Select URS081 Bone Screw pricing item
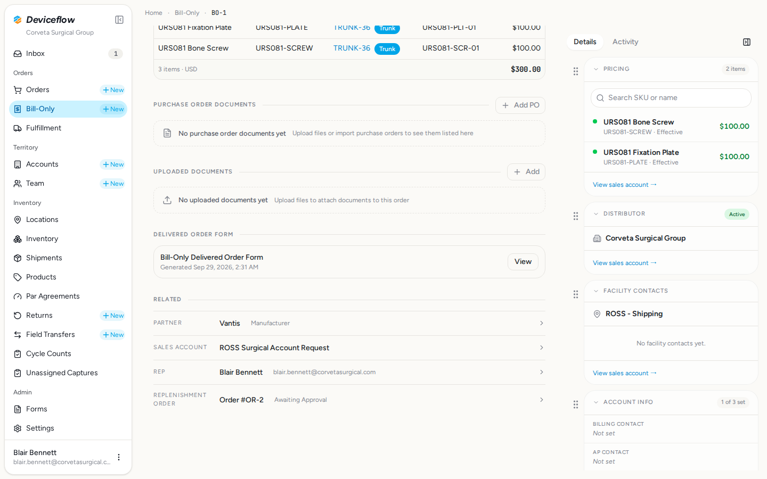767x479 pixels. pos(671,127)
